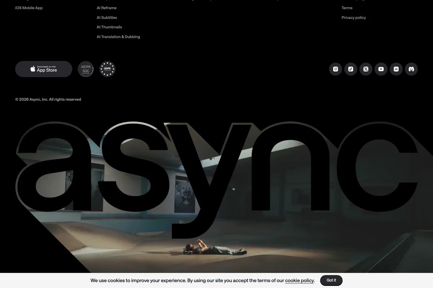Click the Download on the App Store badge

[x=44, y=69]
